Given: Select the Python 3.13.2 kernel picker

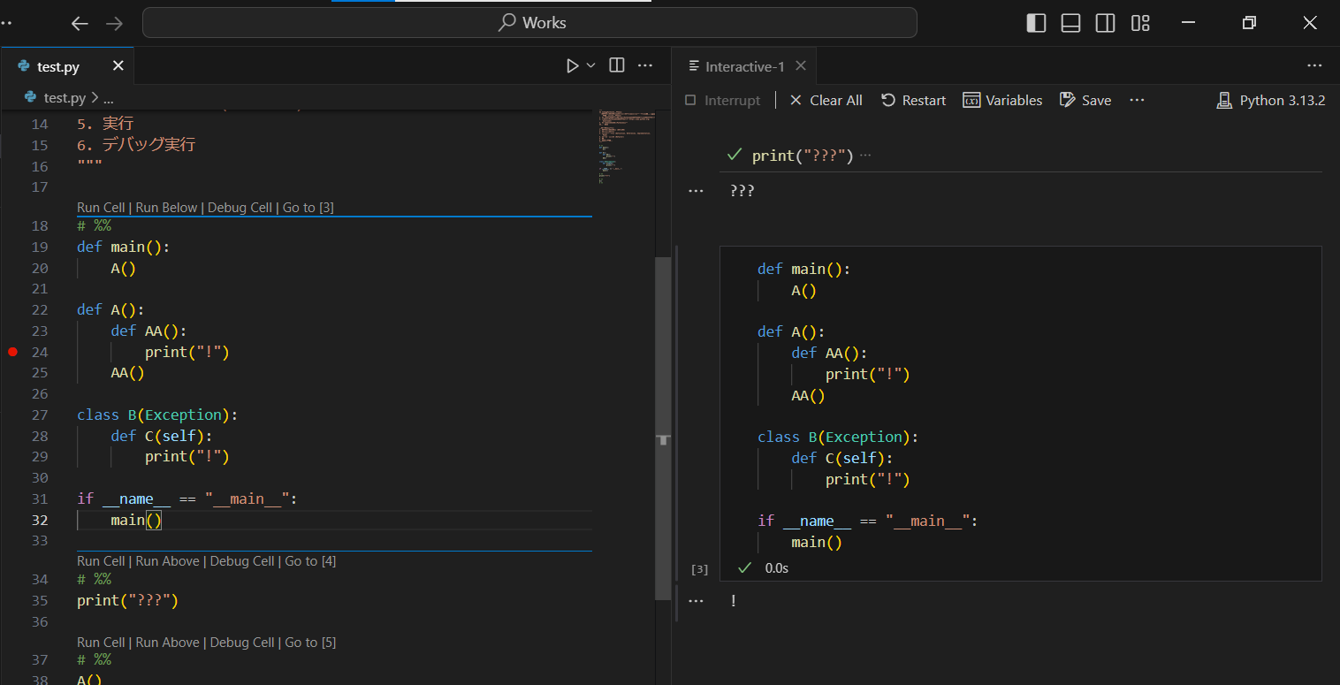Looking at the screenshot, I should [x=1271, y=101].
